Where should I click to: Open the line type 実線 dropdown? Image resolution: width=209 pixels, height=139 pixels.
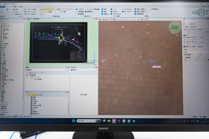[x=47, y=12]
